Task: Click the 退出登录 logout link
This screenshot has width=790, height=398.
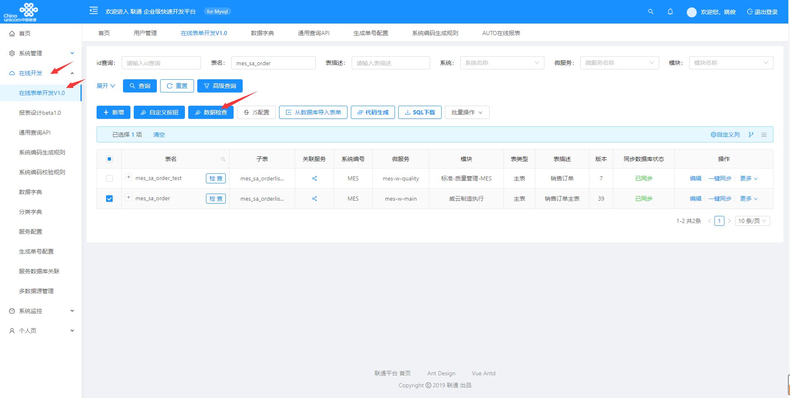Action: [762, 12]
